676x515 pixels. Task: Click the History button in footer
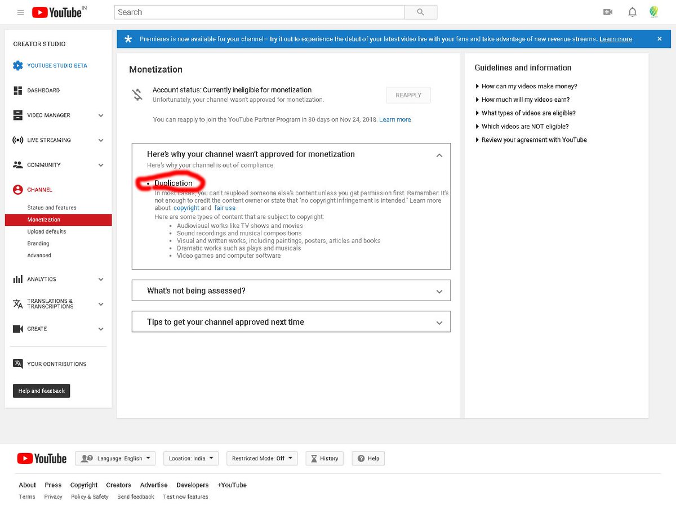(324, 458)
